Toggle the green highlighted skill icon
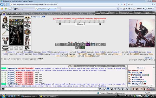Screen dimensions: 156x98 pos(83,48)
